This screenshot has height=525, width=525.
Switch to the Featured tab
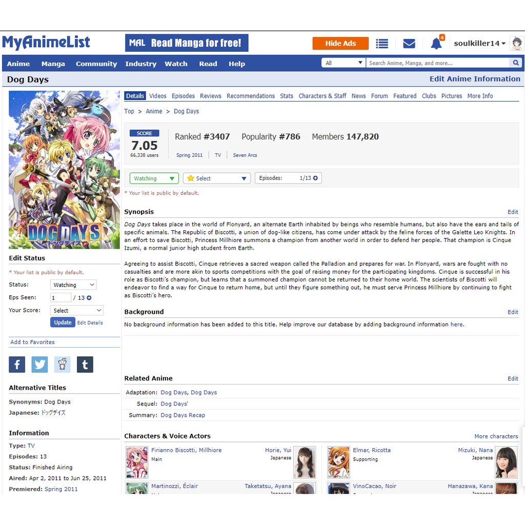(405, 96)
